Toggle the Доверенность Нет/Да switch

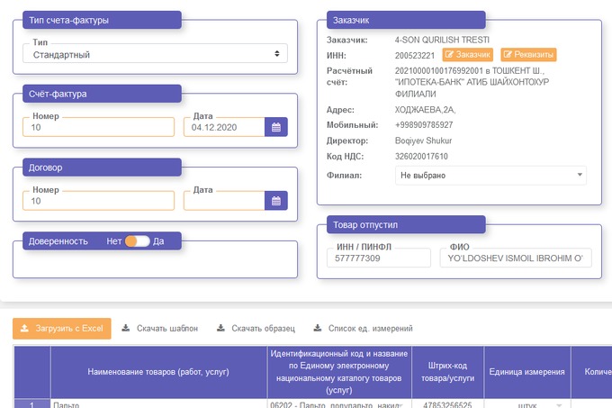137,241
